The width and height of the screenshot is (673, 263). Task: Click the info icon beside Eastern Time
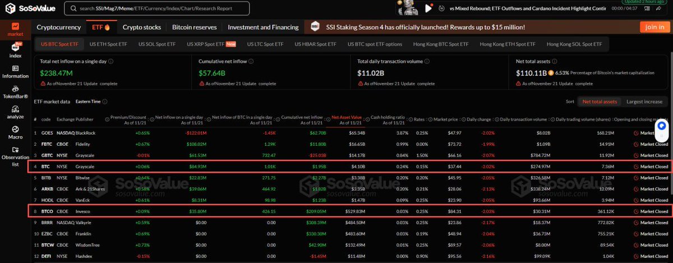click(x=105, y=101)
